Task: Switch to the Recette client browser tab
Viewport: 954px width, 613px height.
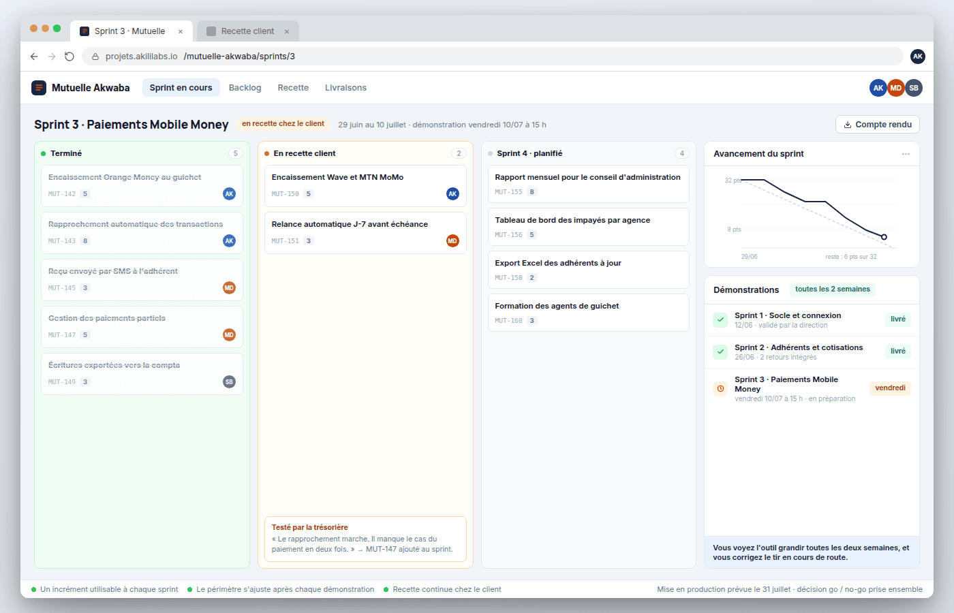Action: pos(248,31)
